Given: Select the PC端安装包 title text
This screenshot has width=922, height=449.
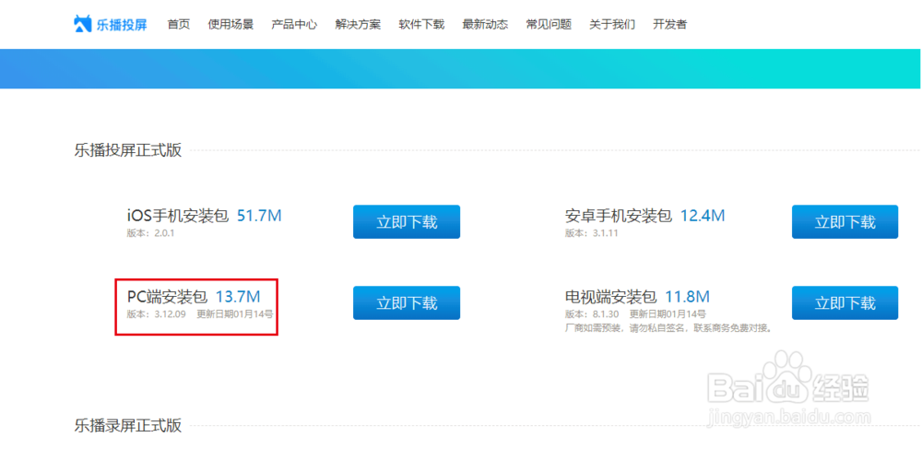Looking at the screenshot, I should coord(167,297).
